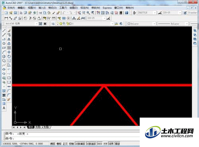Viewport: 199px width, 147px height.
Task: Select the Multiline Text A tool
Action: pyautogui.click(x=4, y=108)
